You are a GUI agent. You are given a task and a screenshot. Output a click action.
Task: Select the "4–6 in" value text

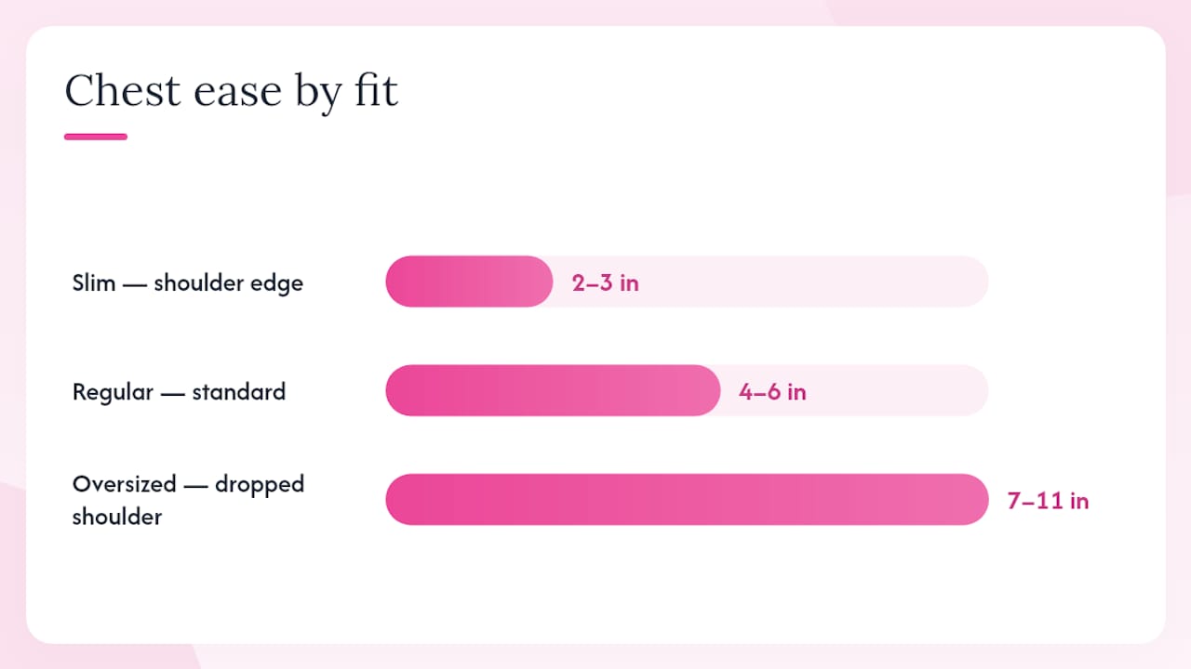coord(772,391)
